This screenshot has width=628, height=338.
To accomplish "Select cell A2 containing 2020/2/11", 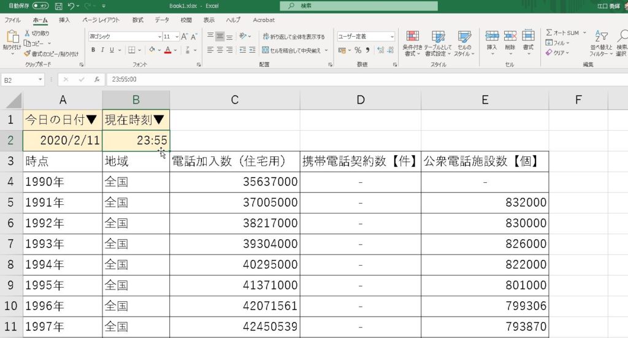I will tap(63, 140).
